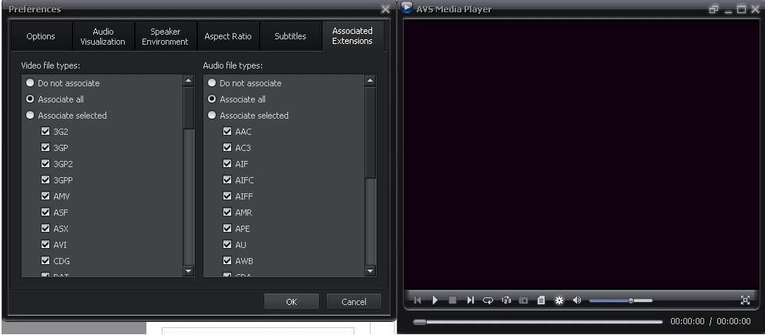Click the video file types scrollbar thumb
765x335 pixels.
(188, 108)
